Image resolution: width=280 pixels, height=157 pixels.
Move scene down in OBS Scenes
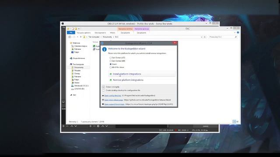76,126
